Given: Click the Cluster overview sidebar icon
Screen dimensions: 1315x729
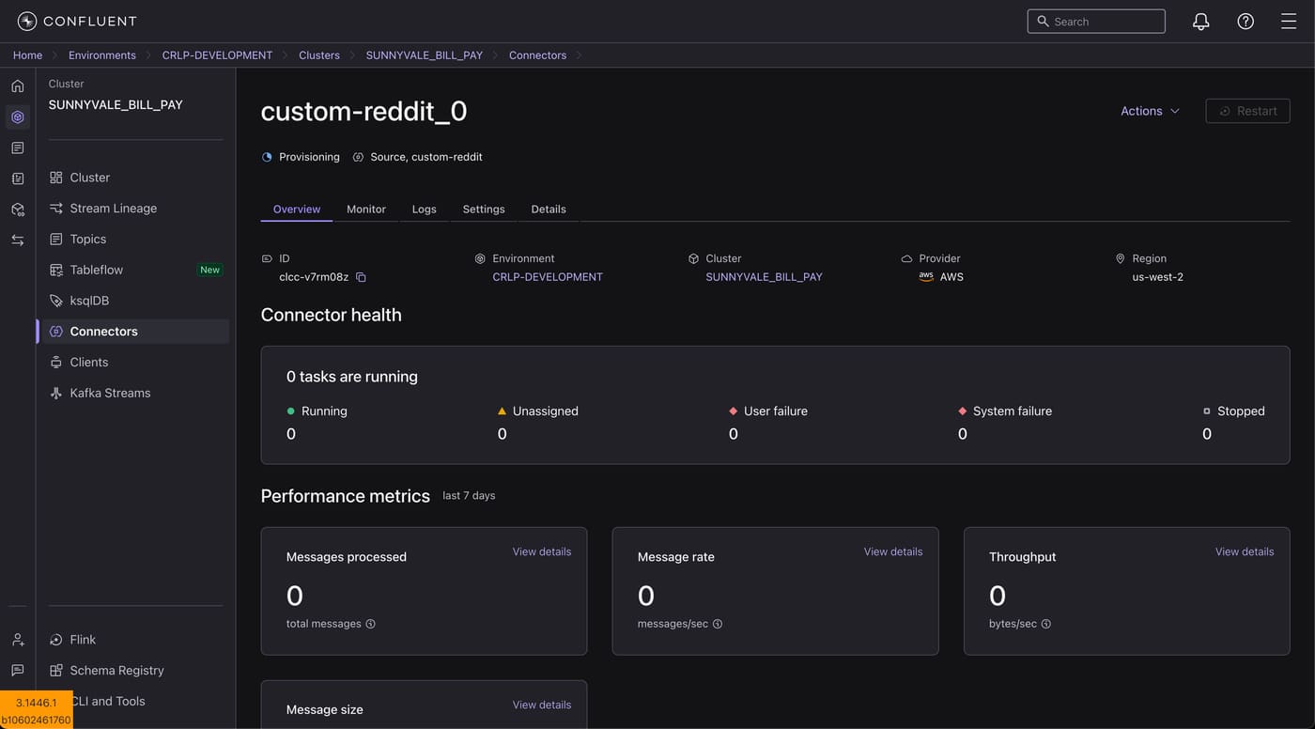Looking at the screenshot, I should click(x=56, y=178).
